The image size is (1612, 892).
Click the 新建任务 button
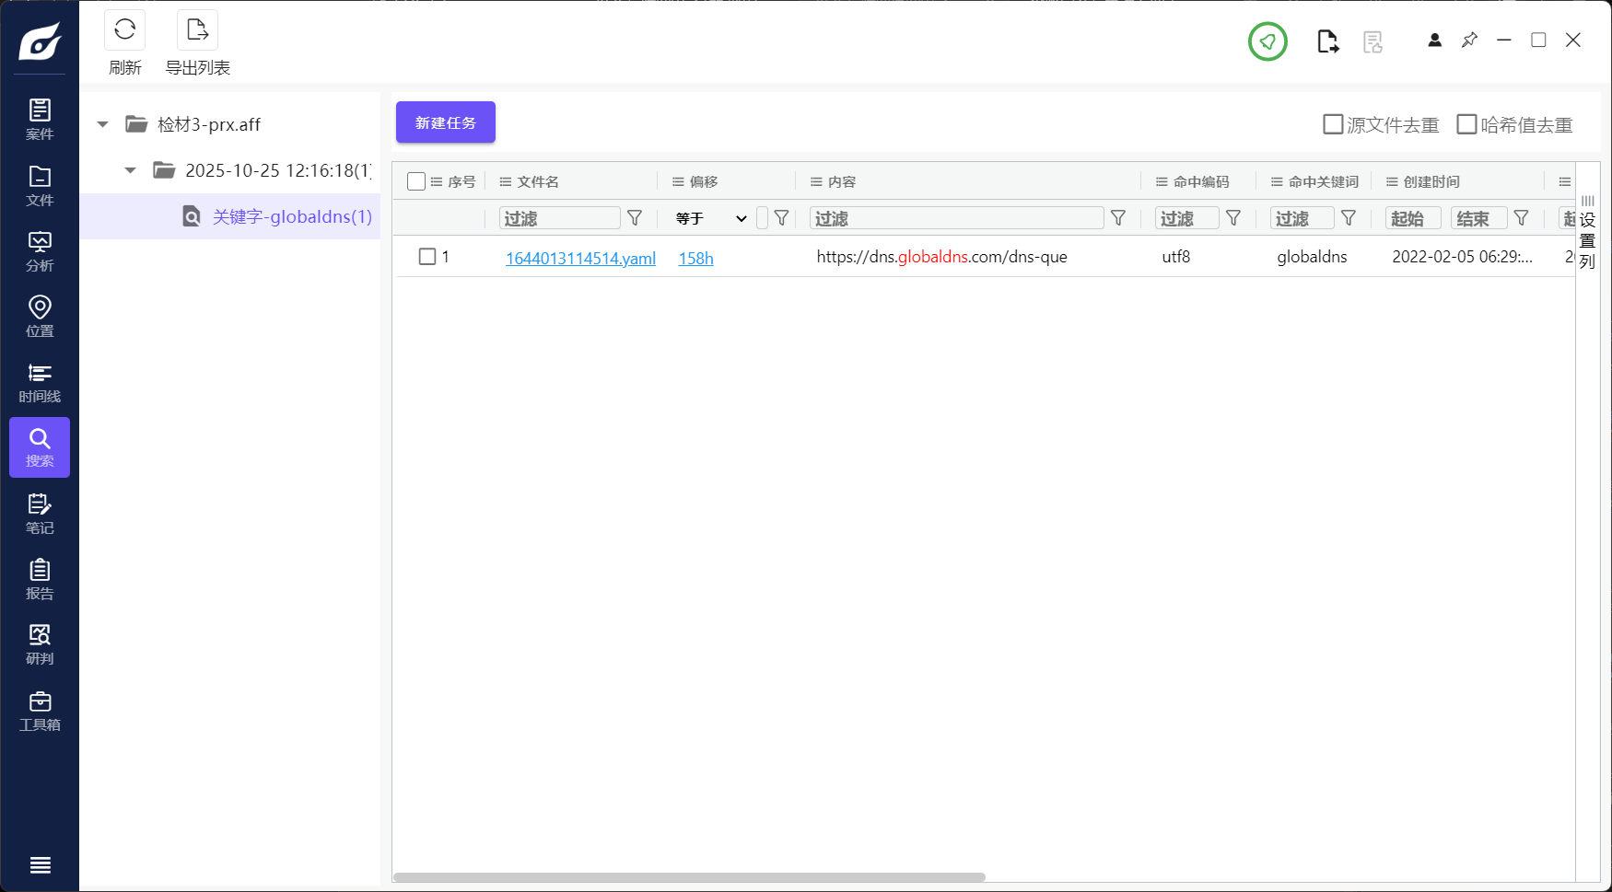tap(445, 122)
